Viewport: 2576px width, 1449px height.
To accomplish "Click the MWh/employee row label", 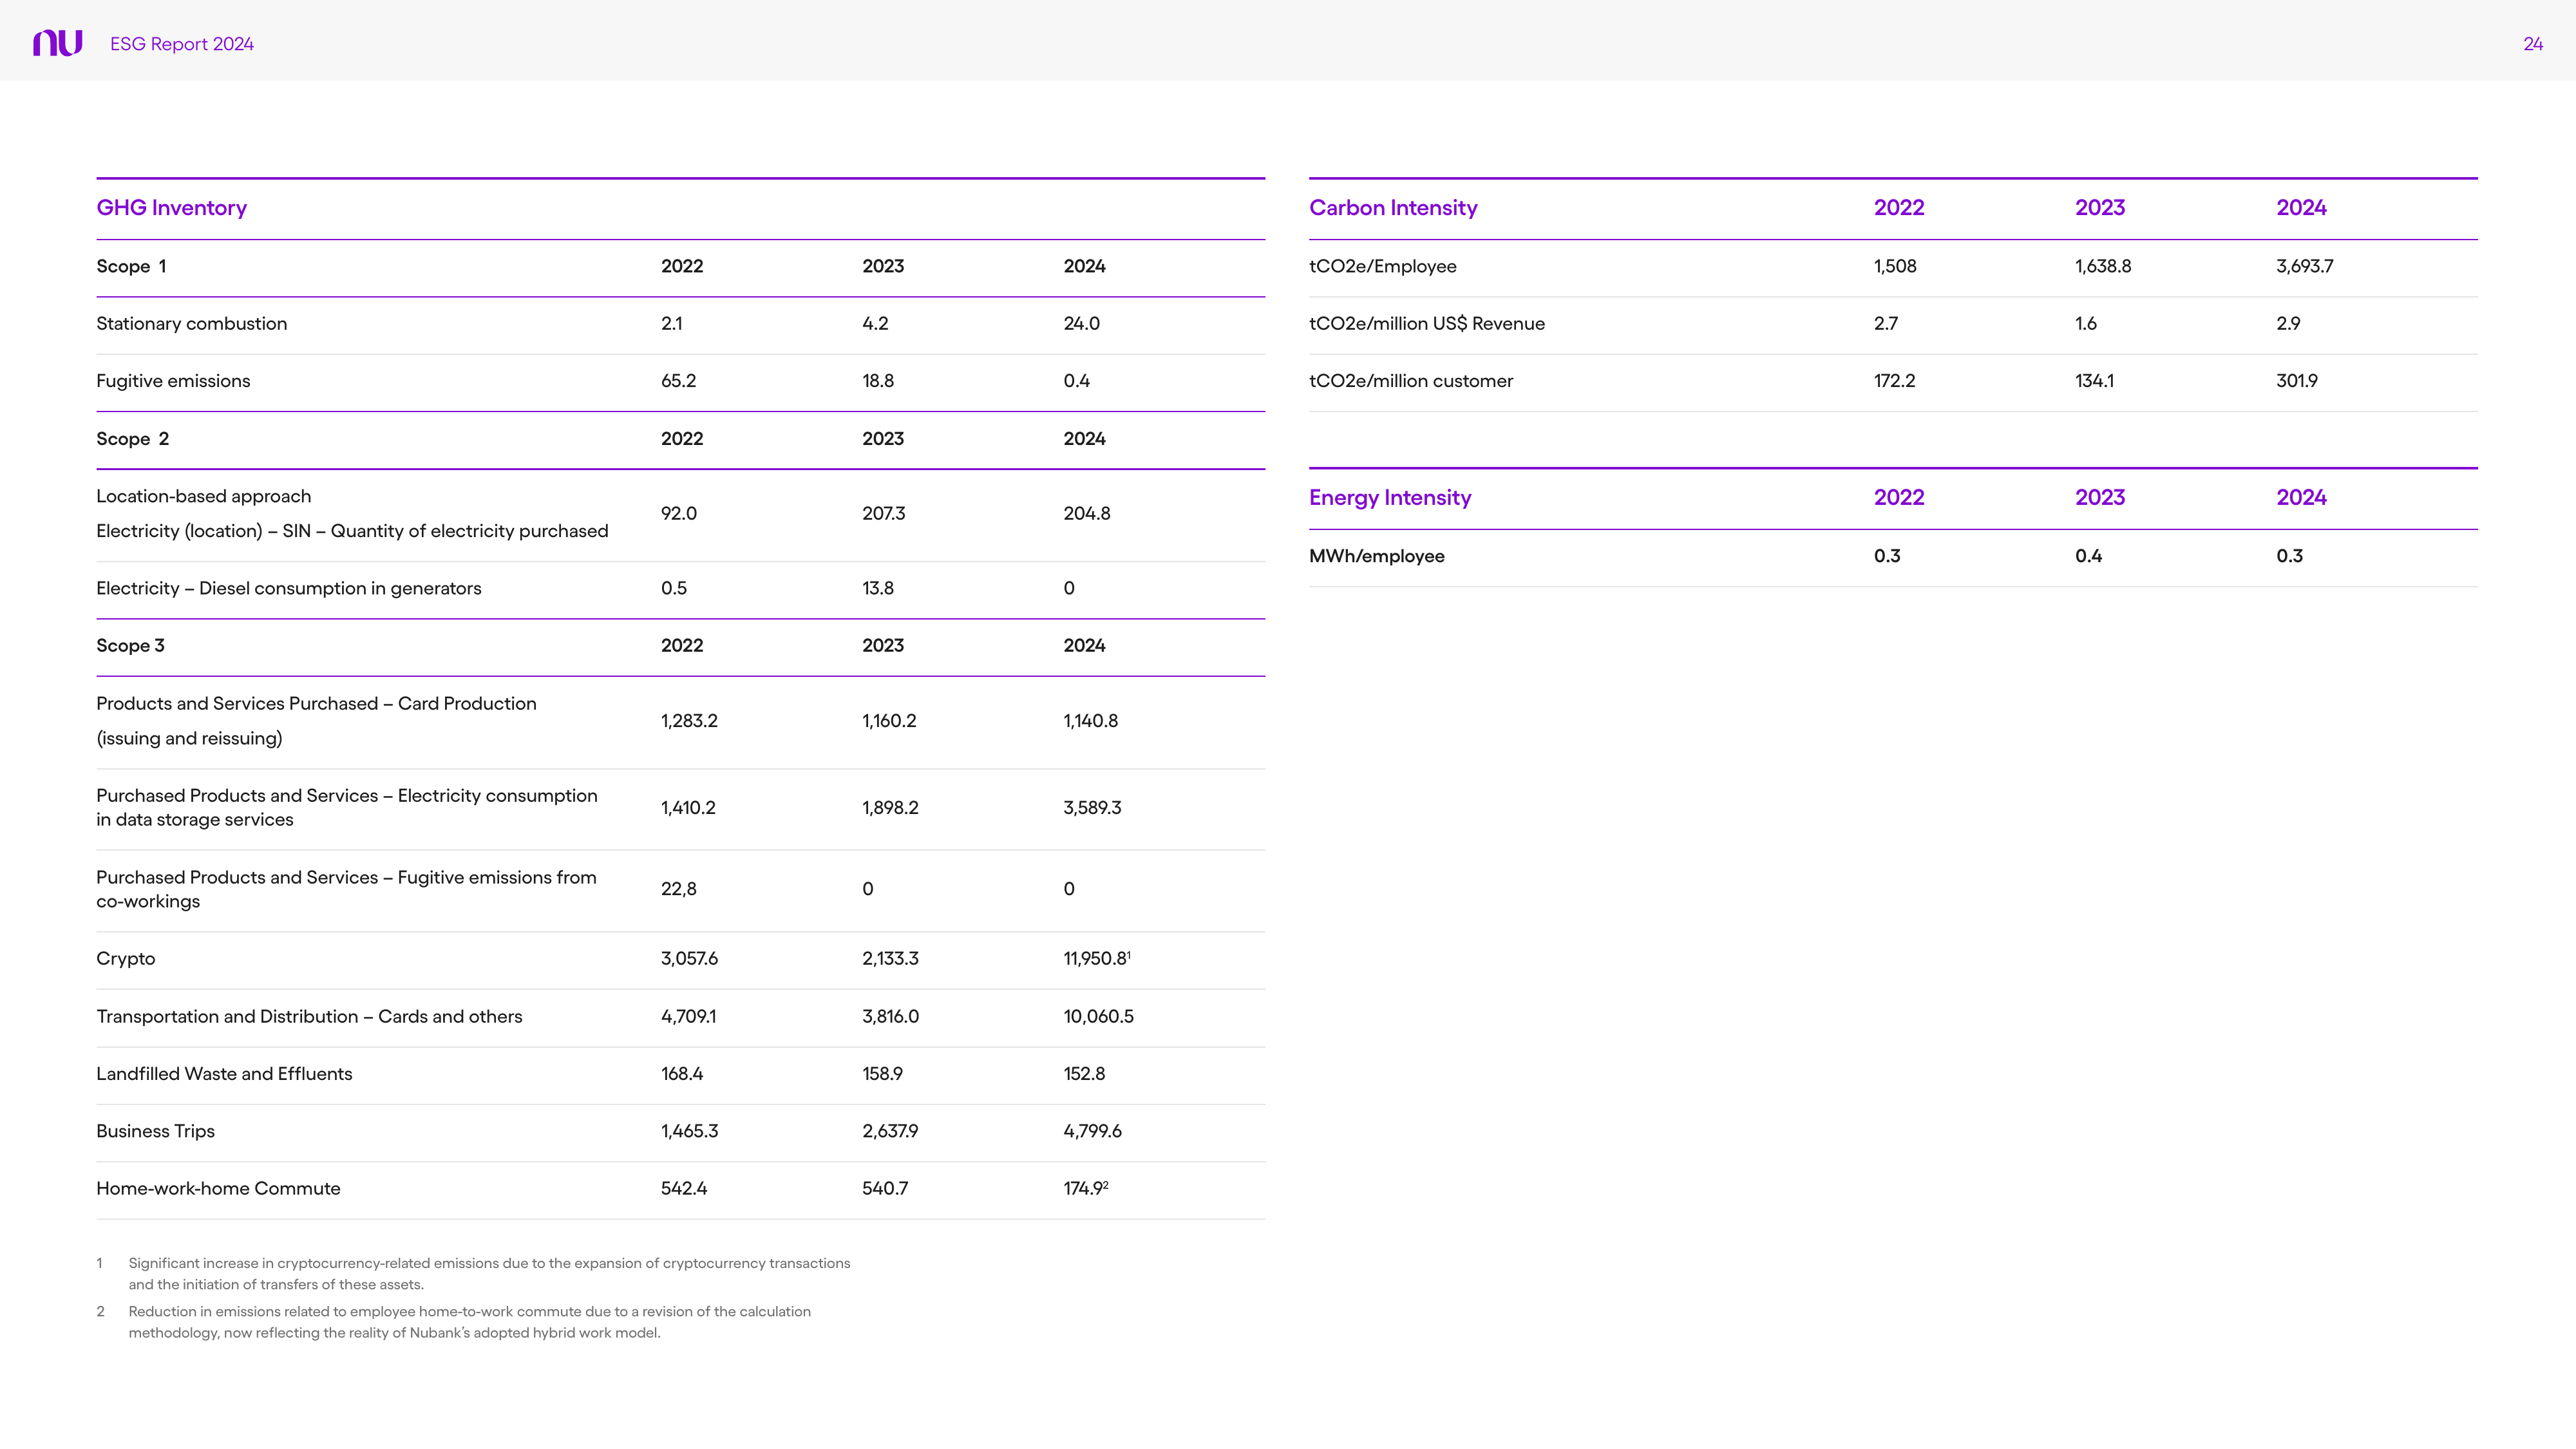I will coord(1377,556).
